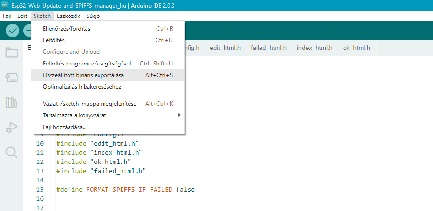Close the open Sketch menu
This screenshot has width=433, height=211.
[42, 16]
